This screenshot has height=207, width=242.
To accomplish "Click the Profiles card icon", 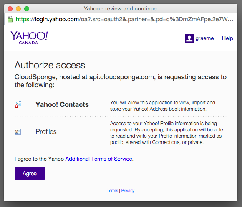I will click(18, 132).
